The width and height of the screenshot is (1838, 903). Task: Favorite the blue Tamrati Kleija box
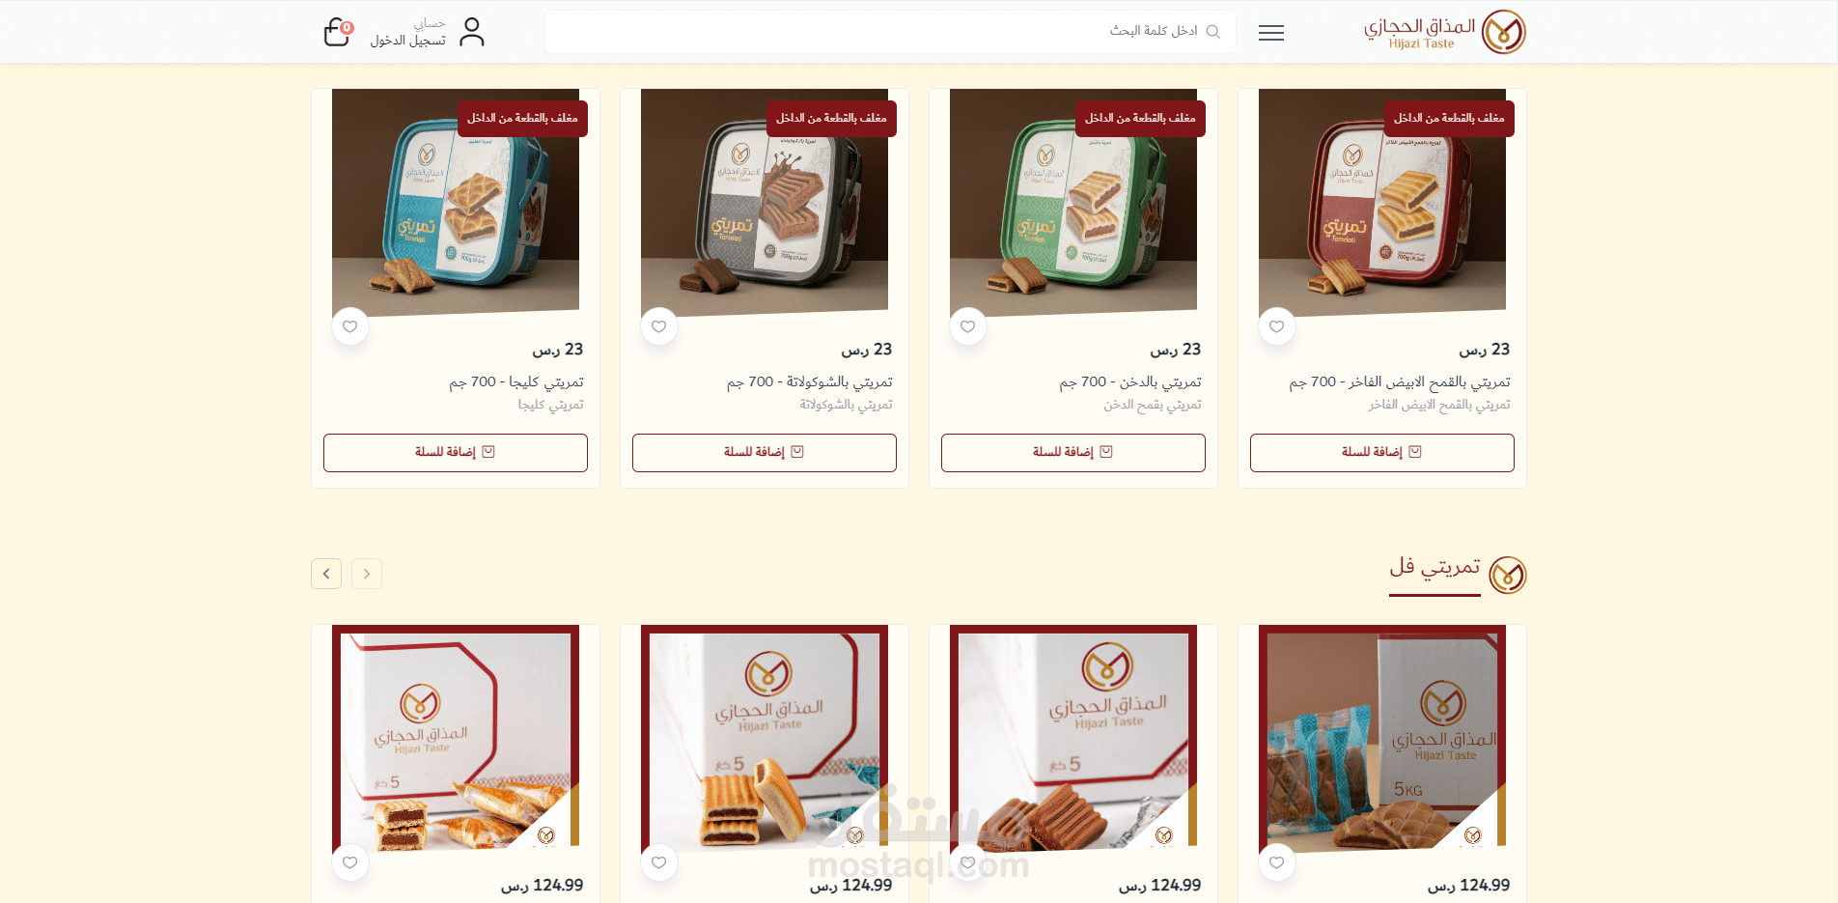click(350, 326)
